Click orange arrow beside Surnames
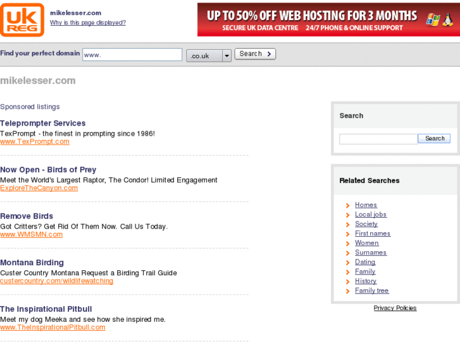 pos(347,253)
